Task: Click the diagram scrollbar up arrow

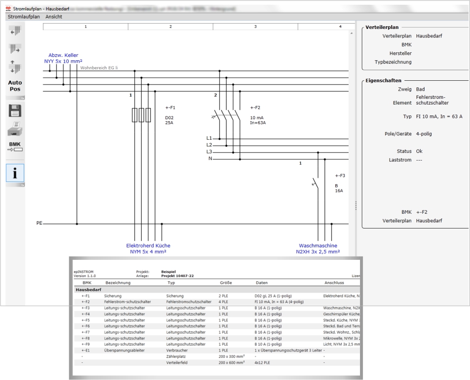Action: point(351,33)
